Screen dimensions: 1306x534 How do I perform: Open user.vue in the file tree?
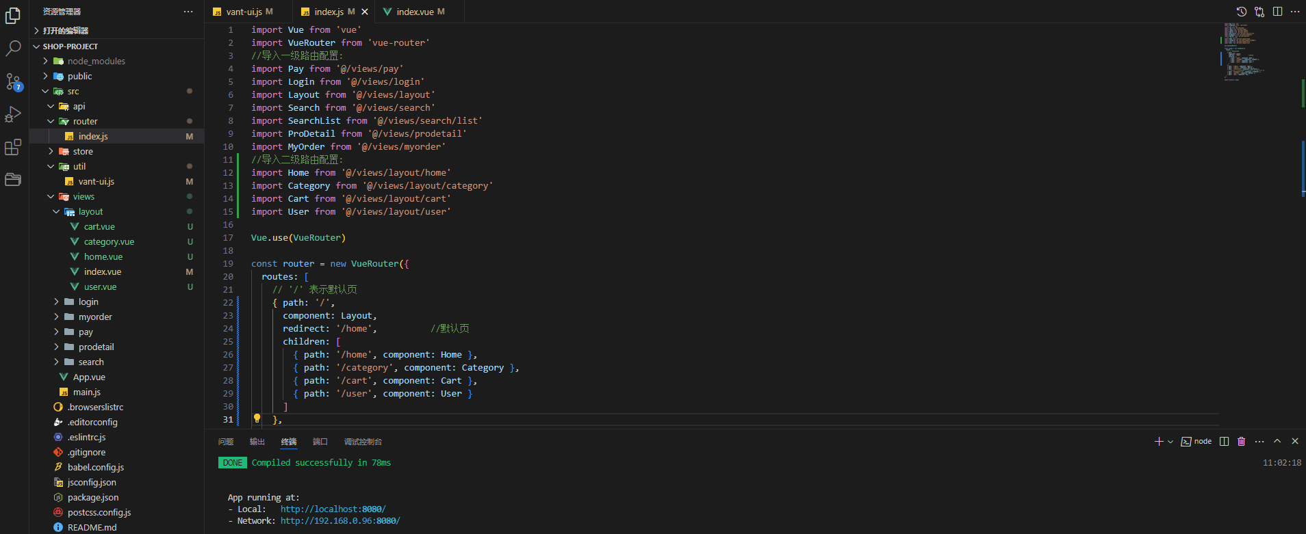117,287
